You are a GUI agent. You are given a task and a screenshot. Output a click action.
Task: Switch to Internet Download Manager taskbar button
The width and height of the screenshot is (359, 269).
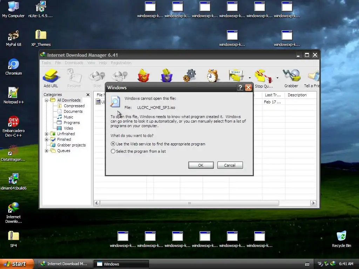[65, 264]
